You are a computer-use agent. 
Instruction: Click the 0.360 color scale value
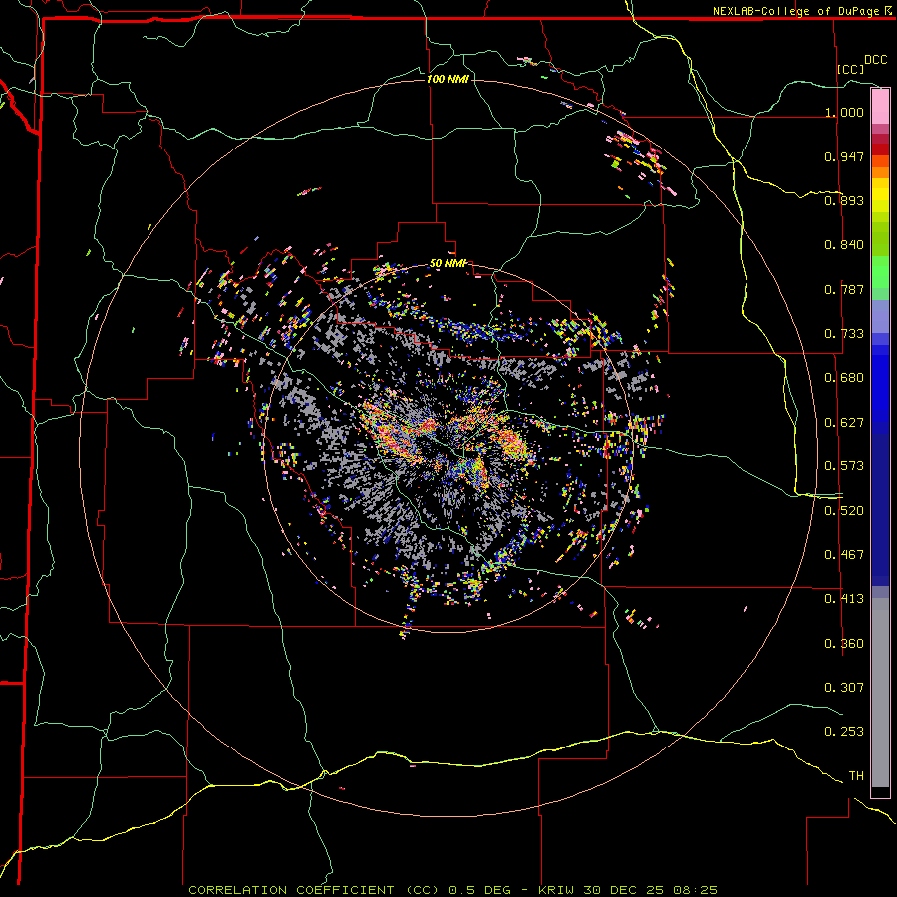(844, 644)
